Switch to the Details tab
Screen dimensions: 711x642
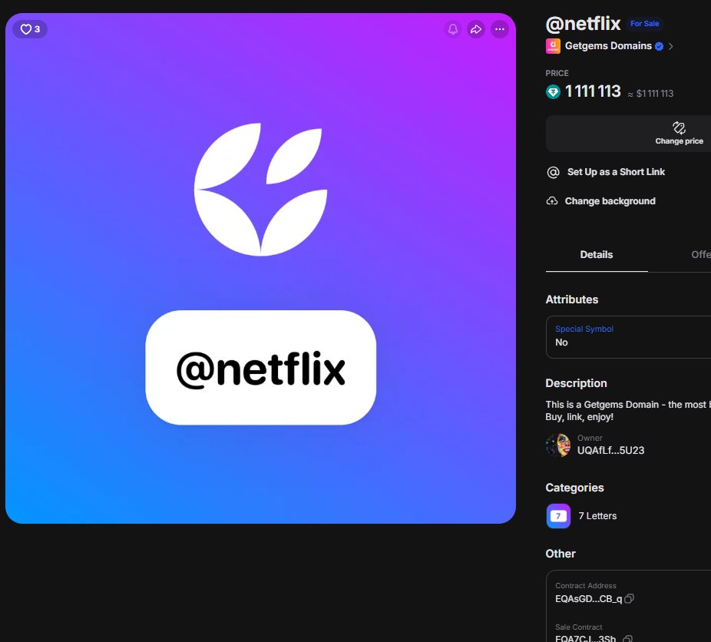tap(597, 255)
